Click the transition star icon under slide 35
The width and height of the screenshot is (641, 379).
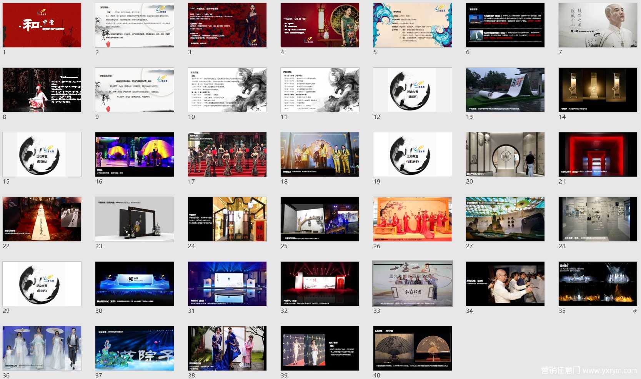[x=635, y=311]
